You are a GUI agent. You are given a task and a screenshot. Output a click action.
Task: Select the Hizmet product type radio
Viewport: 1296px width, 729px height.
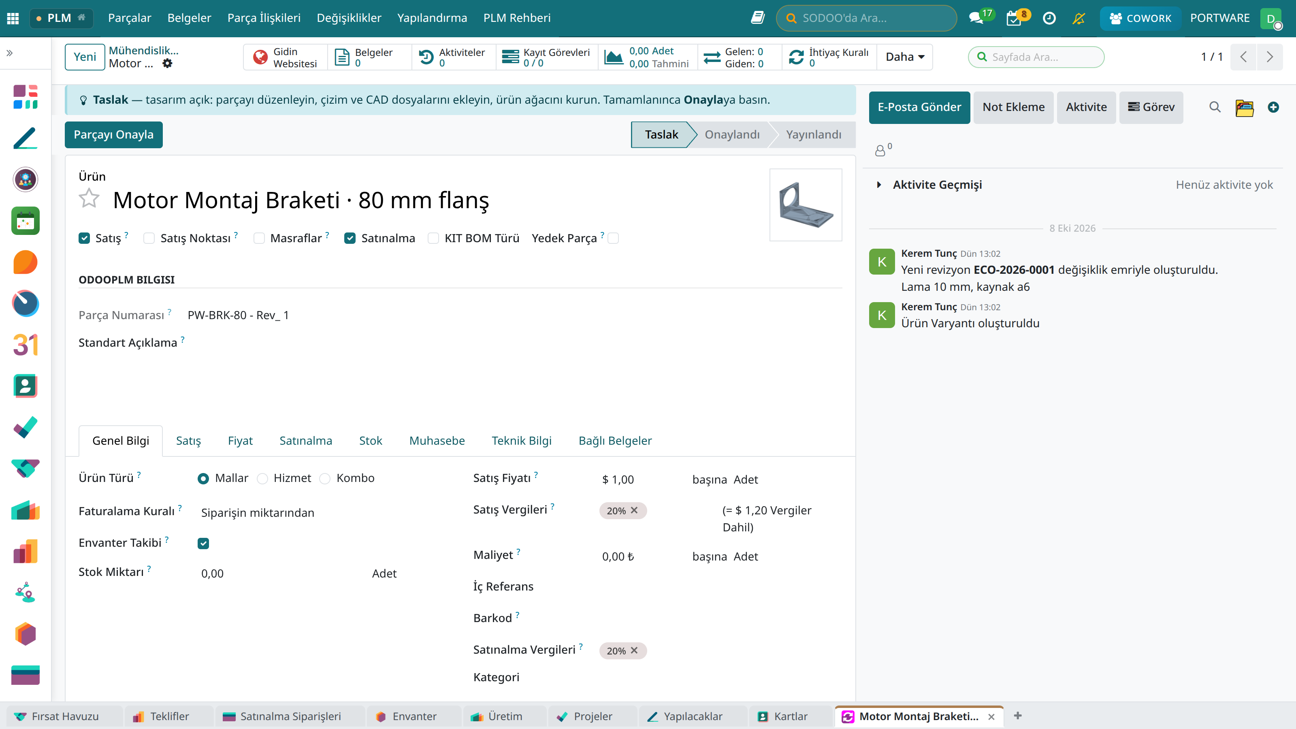tap(262, 478)
